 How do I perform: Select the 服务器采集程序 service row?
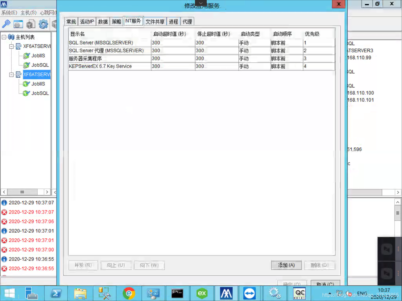(x=202, y=58)
